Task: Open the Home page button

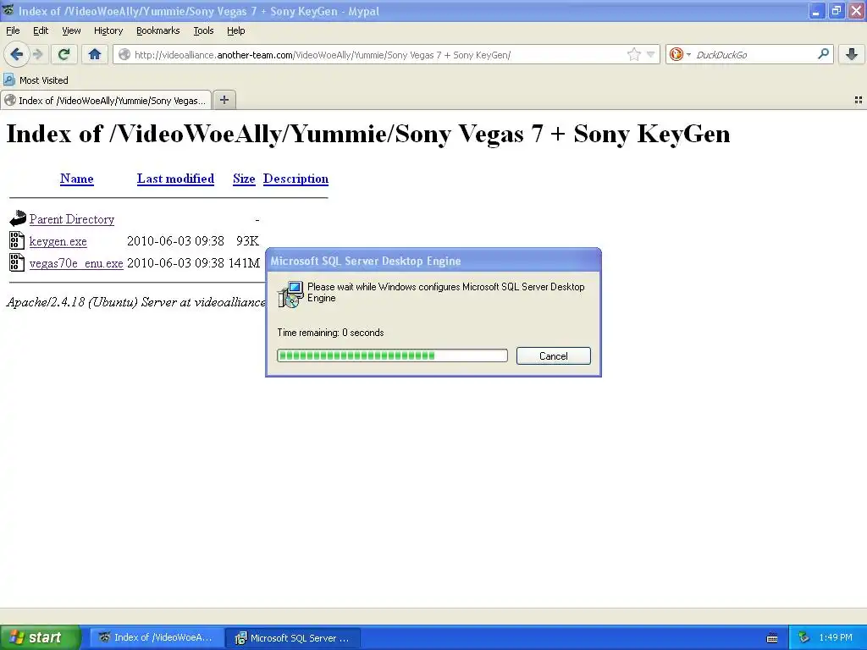Action: coord(95,54)
